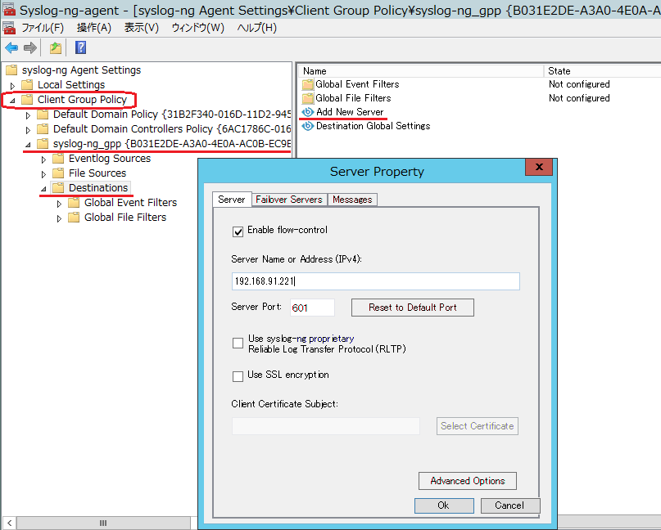Select the Destinations tree label
Image resolution: width=661 pixels, height=530 pixels.
pos(98,188)
